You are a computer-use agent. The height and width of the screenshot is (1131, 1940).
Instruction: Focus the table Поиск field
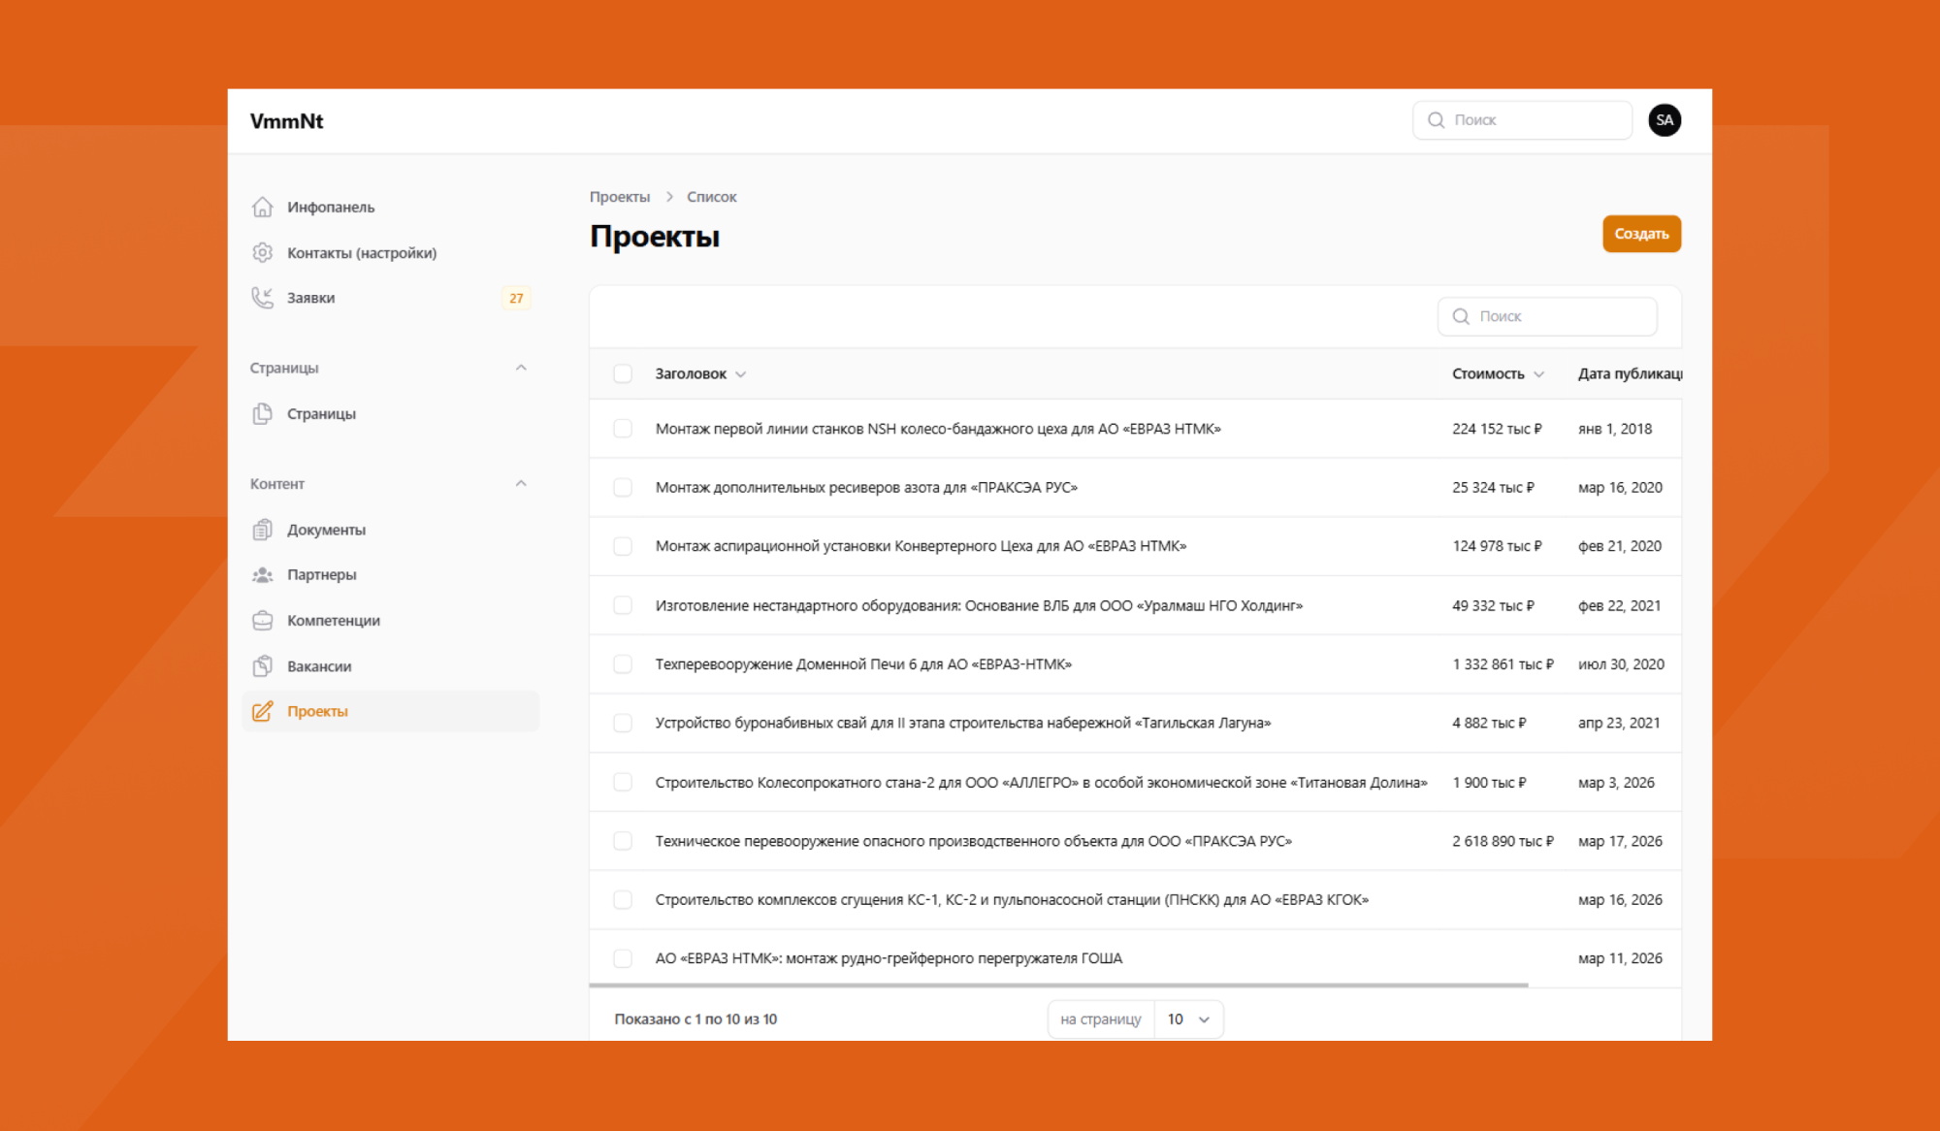click(1547, 316)
